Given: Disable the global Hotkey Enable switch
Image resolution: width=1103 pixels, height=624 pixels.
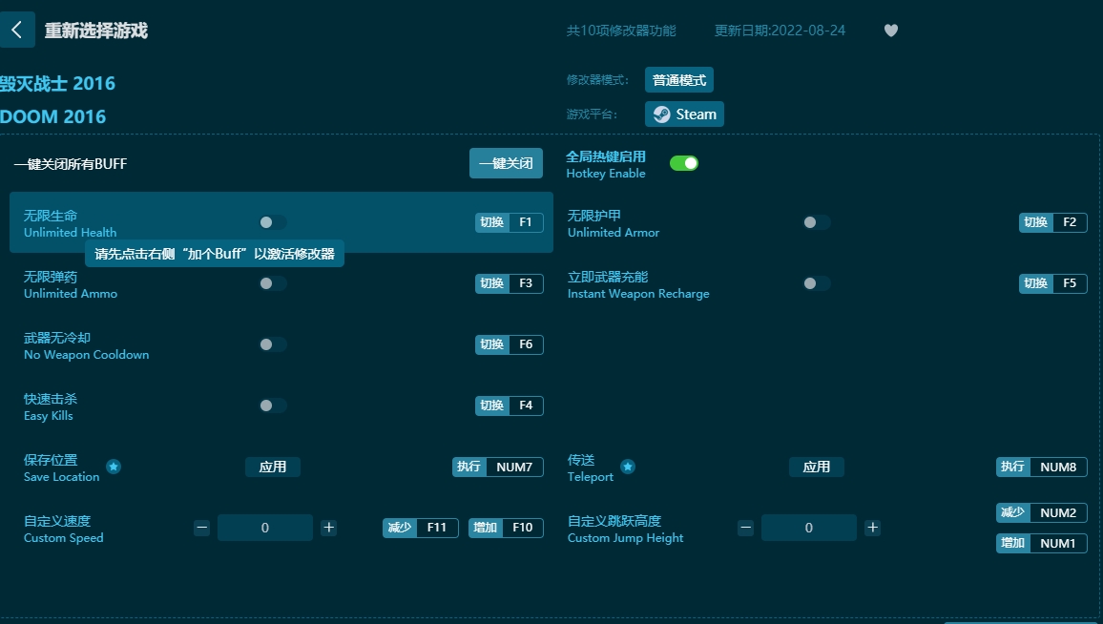Looking at the screenshot, I should coord(684,163).
